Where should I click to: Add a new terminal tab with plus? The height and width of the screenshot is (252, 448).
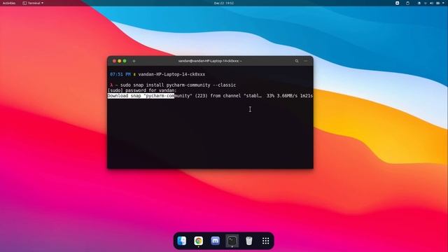coord(134,61)
